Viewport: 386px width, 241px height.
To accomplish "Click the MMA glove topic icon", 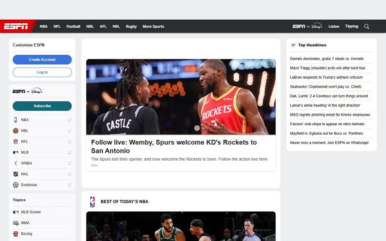I will click(16, 223).
